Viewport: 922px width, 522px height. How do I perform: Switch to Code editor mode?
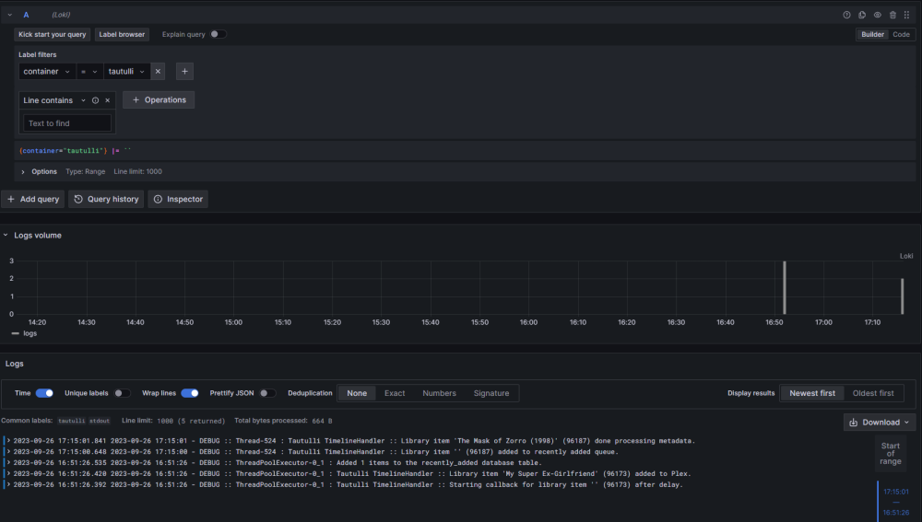901,34
